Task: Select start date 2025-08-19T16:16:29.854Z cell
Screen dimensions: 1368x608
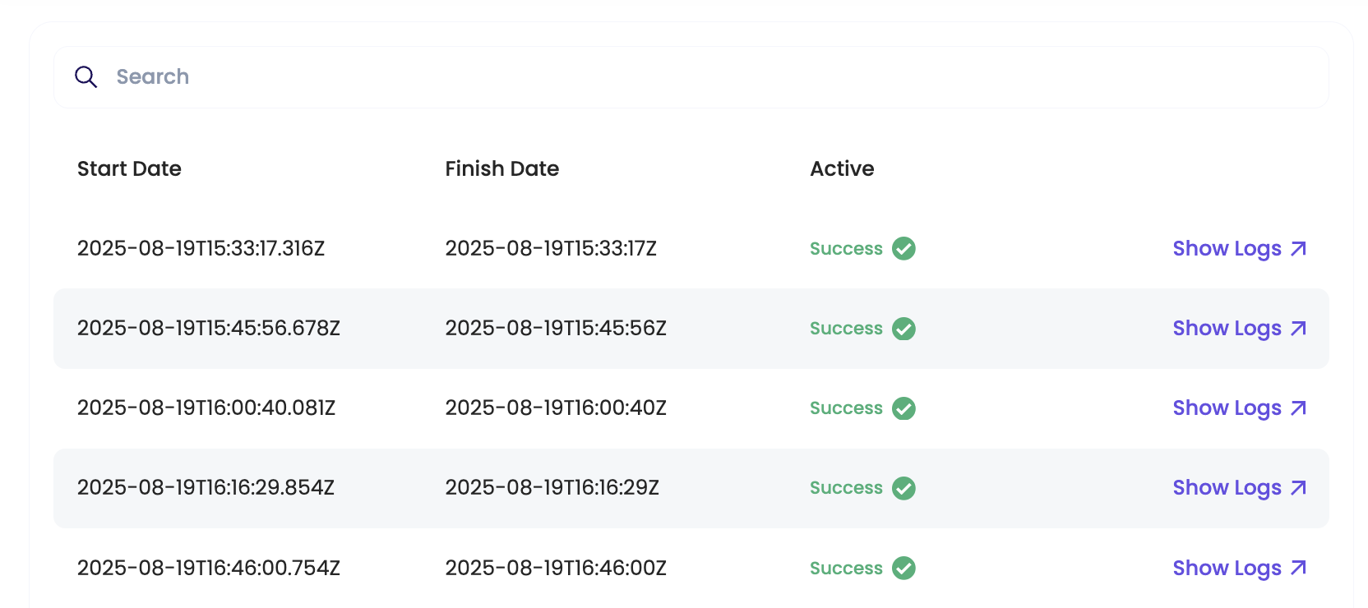Action: (206, 488)
